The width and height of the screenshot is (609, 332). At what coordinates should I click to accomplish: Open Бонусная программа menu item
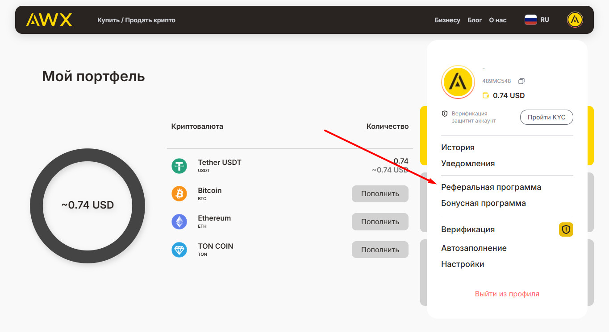(x=484, y=203)
